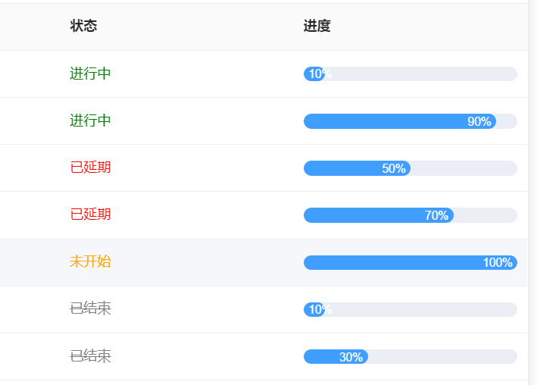Click the vertical scrollbar at the right edge
The height and width of the screenshot is (385, 537).
532,192
